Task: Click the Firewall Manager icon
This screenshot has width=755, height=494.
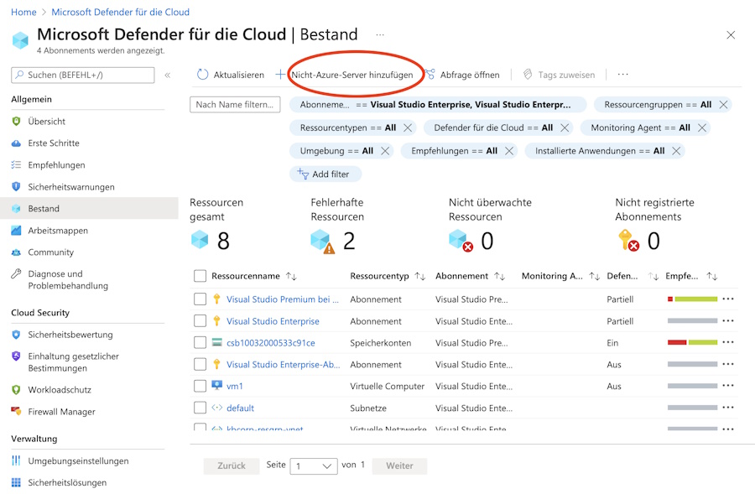Action: pos(16,411)
